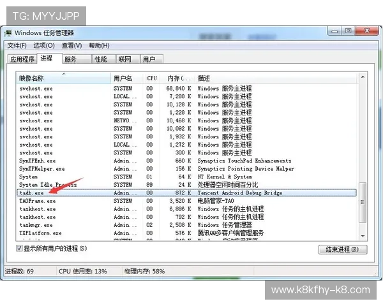The height and width of the screenshot is (306, 383).
Task: Click the 结束进程(E) button
Action: (342, 249)
